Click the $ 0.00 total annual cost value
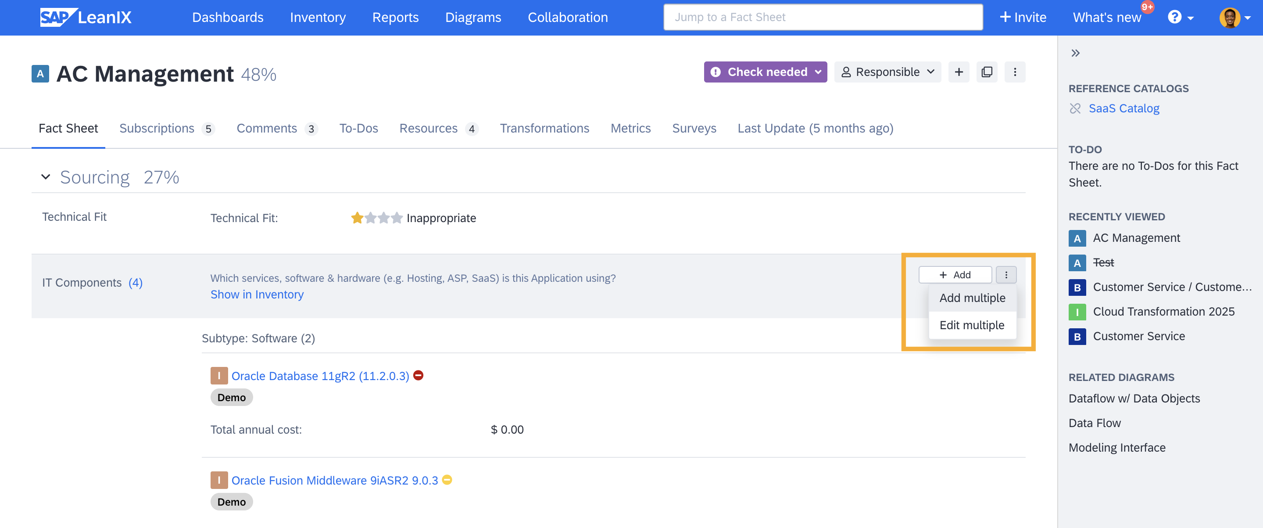The width and height of the screenshot is (1263, 528). (507, 430)
